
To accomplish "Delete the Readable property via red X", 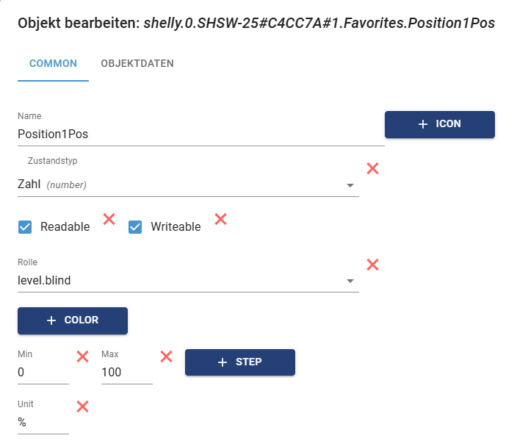I will pyautogui.click(x=109, y=218).
